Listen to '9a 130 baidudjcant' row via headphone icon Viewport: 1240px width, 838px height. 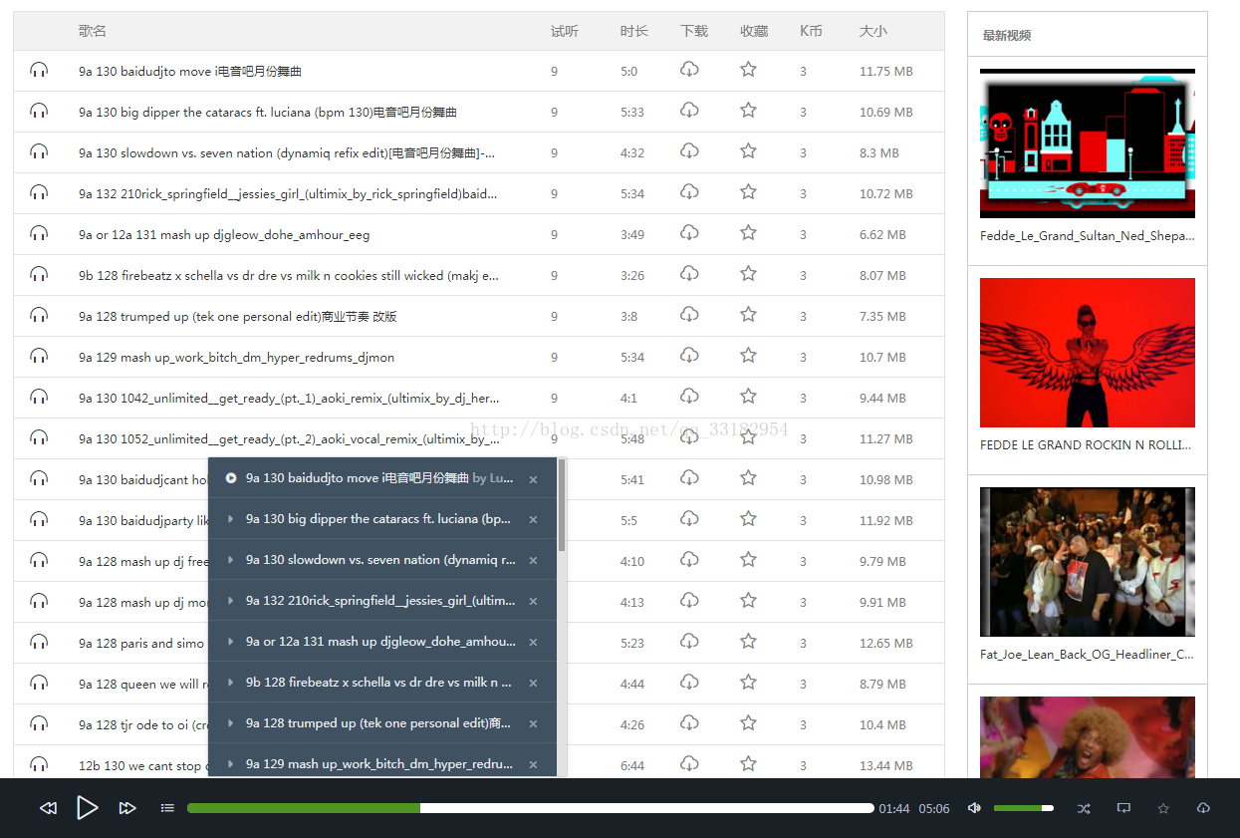pyautogui.click(x=39, y=478)
